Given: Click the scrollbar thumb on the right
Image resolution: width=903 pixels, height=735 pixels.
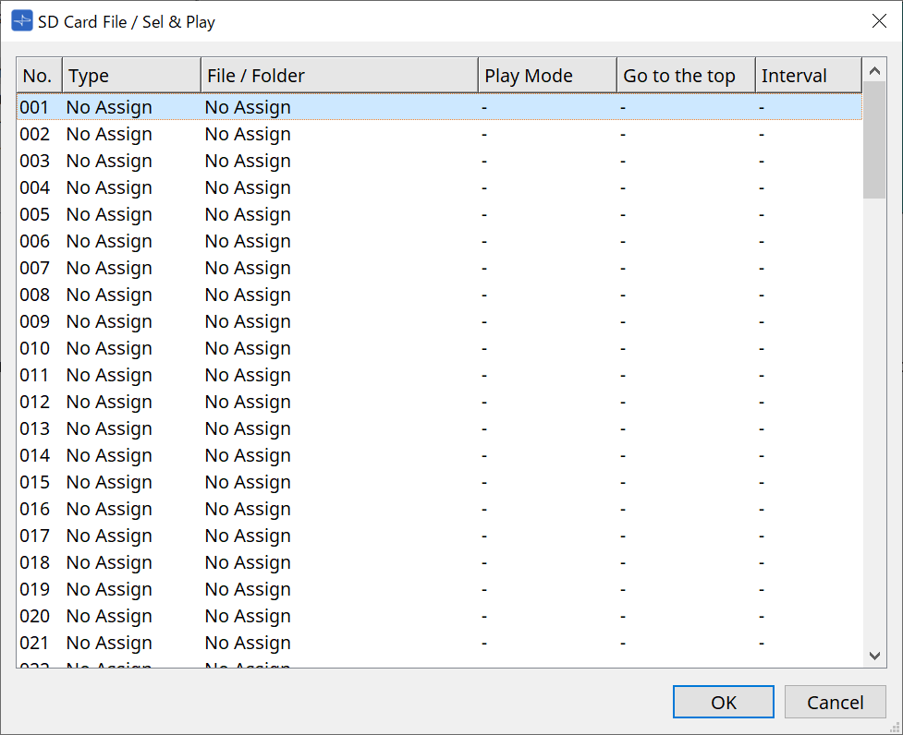Looking at the screenshot, I should (872, 139).
